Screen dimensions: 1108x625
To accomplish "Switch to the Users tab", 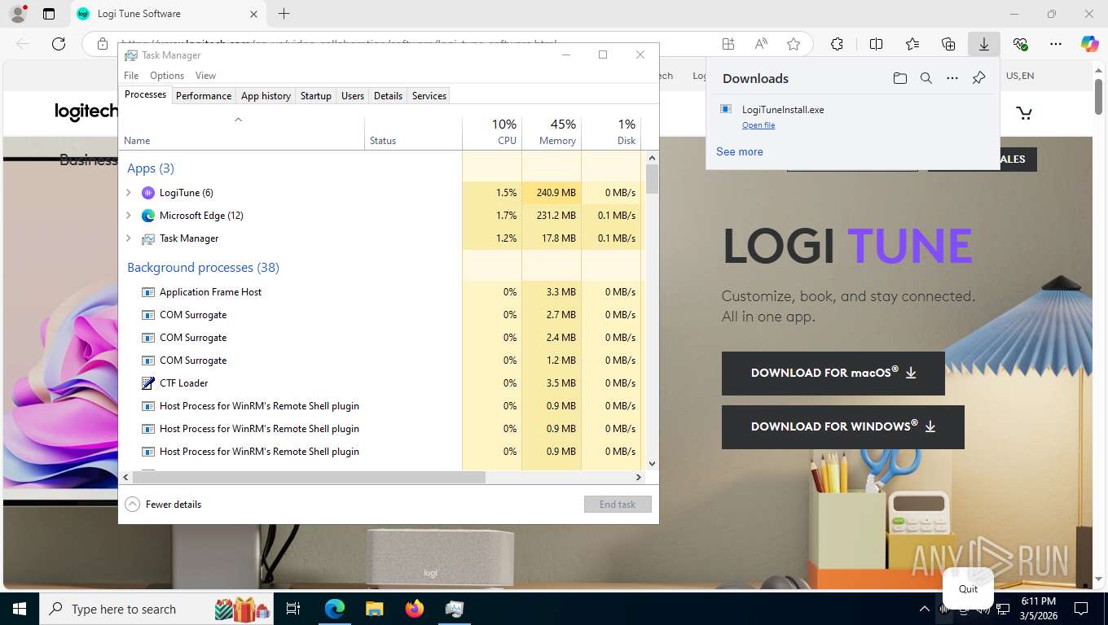I will (353, 96).
